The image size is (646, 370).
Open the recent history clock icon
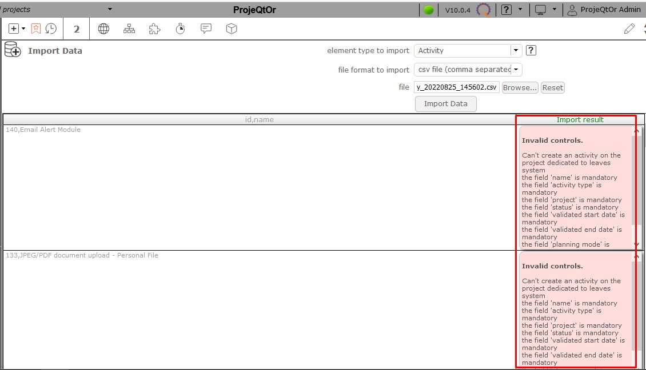[x=51, y=29]
